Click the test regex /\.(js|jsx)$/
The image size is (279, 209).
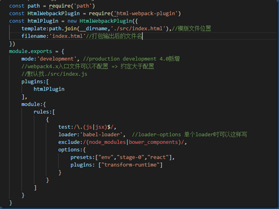click(x=94, y=127)
